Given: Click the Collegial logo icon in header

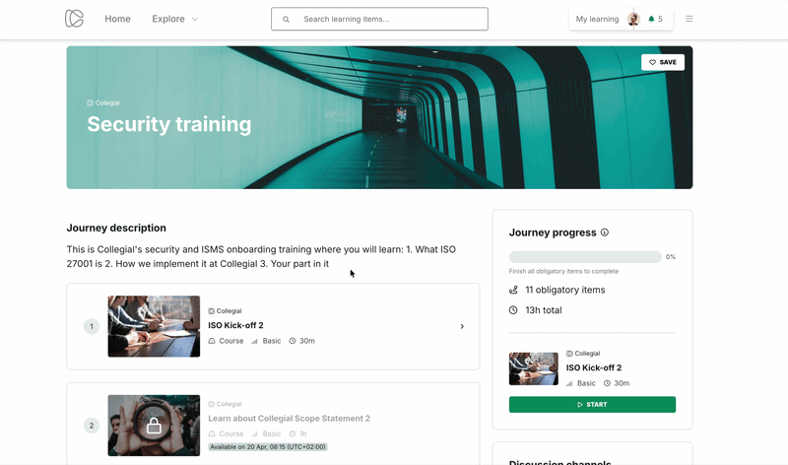Looking at the screenshot, I should [74, 19].
